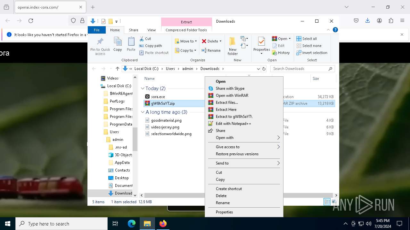Collapse the A long time ago group

click(x=143, y=112)
